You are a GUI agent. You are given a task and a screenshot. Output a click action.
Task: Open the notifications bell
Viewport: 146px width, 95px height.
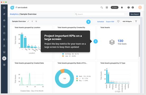click(x=122, y=8)
